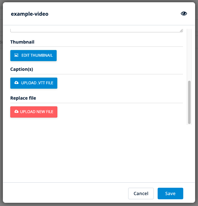
Task: Click the 'Caption(s)' section heading
Action: pyautogui.click(x=22, y=69)
